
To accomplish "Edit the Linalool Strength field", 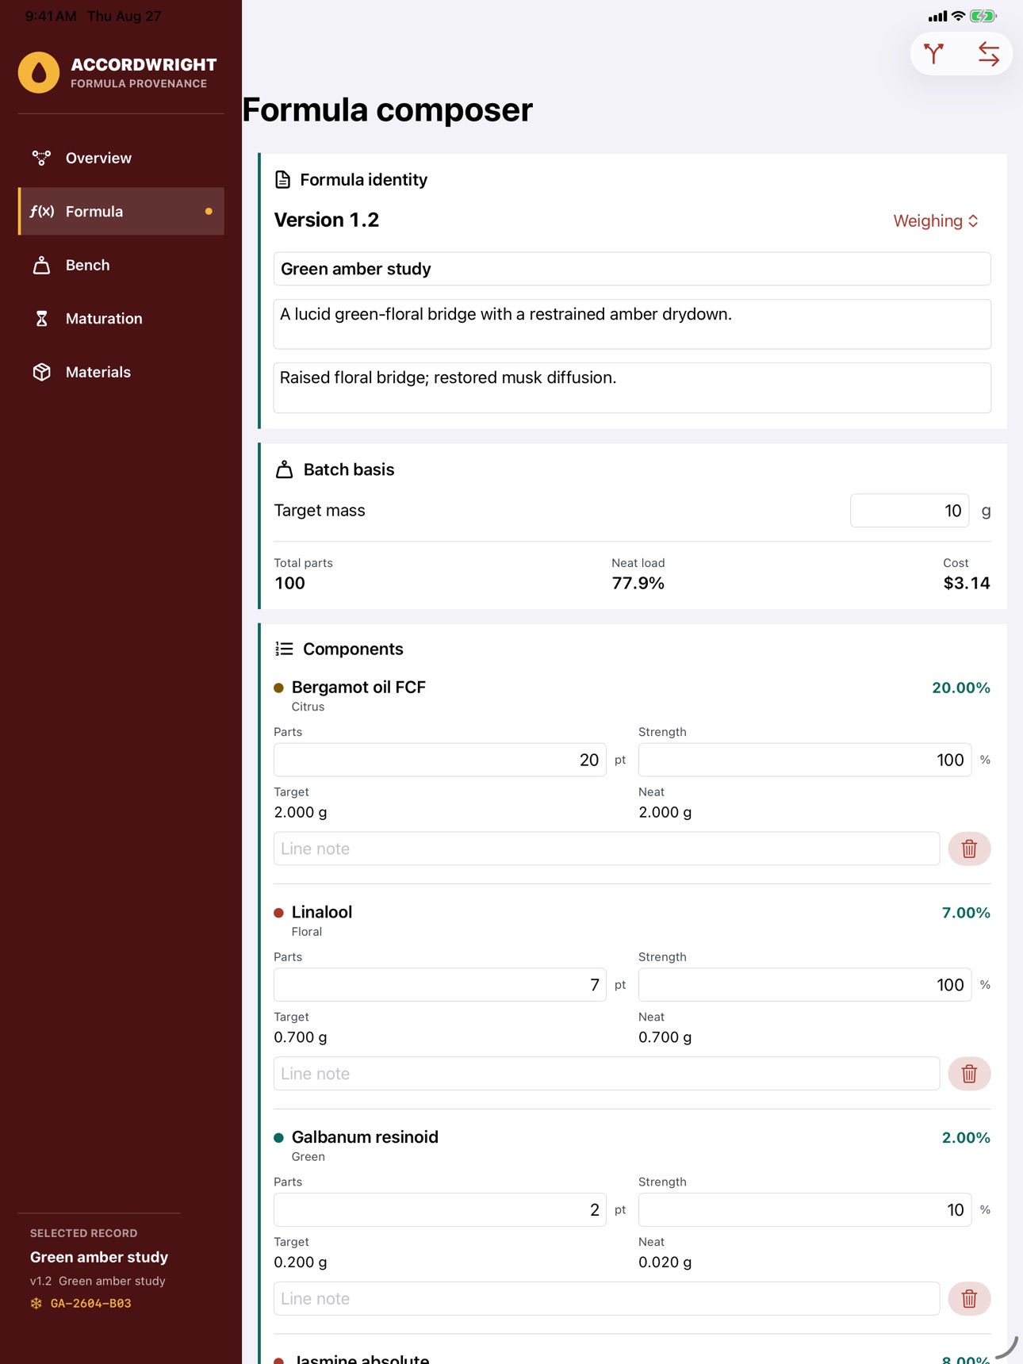I will [x=805, y=985].
